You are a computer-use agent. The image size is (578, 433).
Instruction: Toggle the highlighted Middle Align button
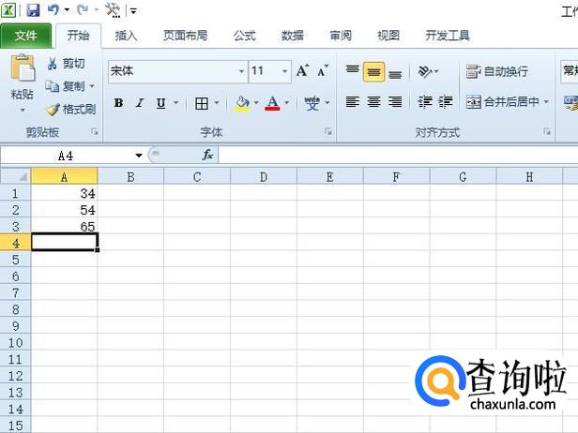[373, 71]
